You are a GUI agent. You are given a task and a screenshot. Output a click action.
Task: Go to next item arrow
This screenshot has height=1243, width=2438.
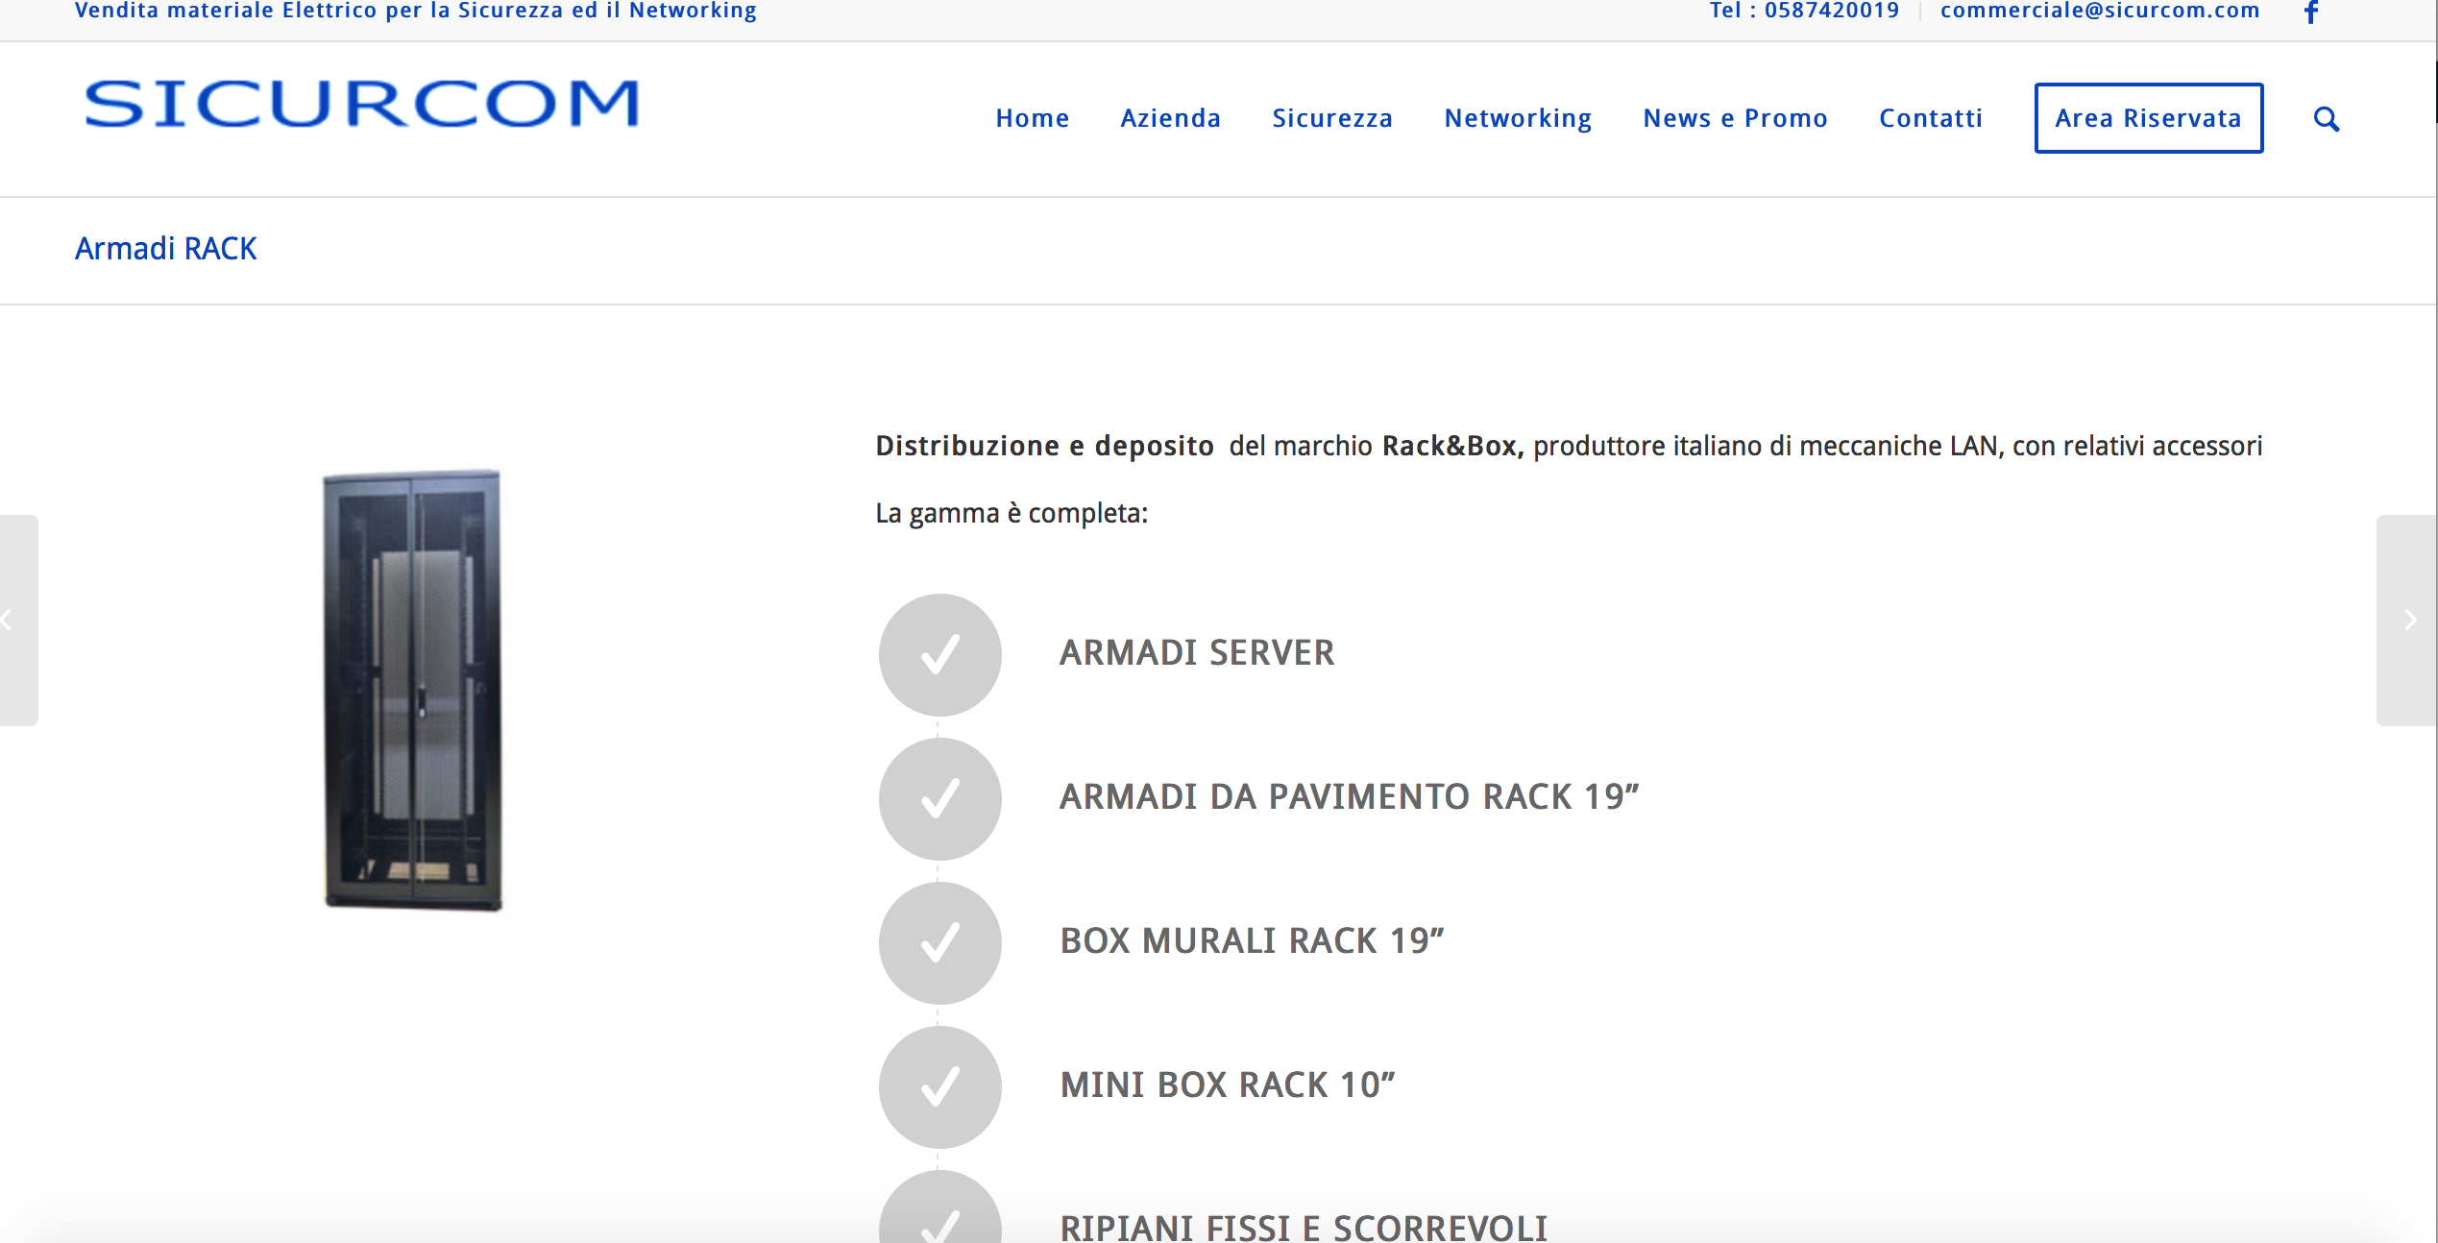click(2407, 620)
